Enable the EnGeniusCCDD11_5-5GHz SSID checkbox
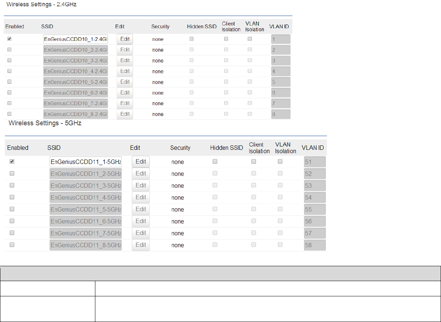441x322 pixels. coord(12,209)
